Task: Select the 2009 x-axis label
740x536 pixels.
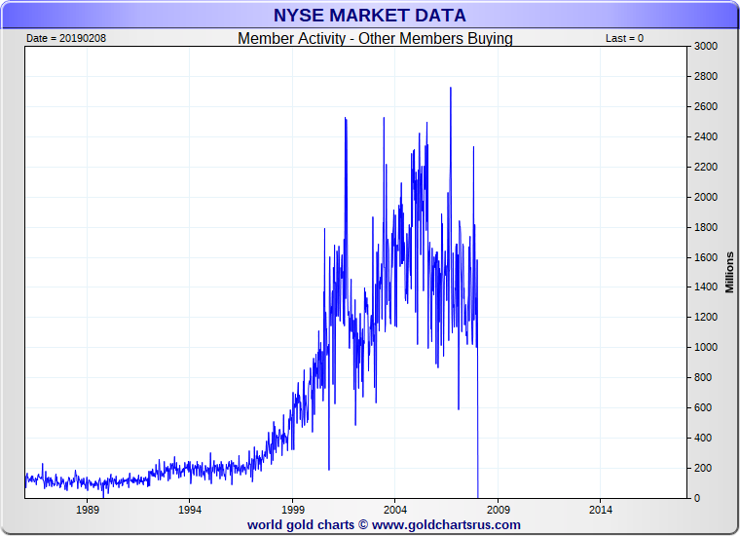Action: click(499, 510)
